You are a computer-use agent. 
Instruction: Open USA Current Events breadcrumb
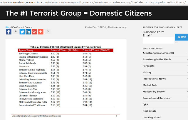(21, 27)
